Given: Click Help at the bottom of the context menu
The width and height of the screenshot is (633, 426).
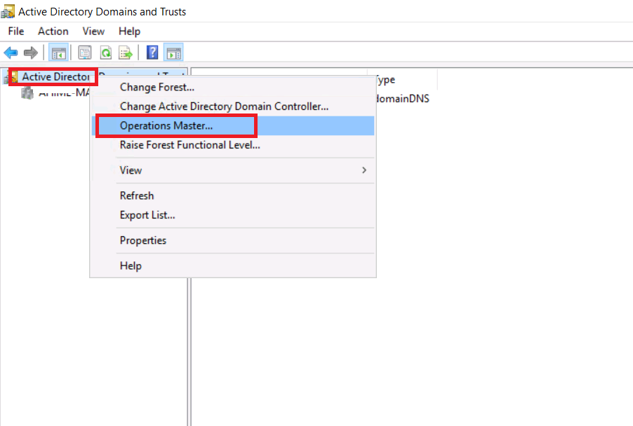Looking at the screenshot, I should 233,266.
